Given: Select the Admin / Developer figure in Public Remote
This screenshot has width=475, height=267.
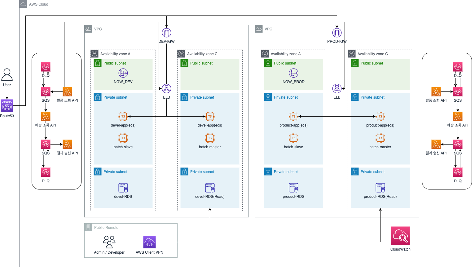Looking at the screenshot, I should (109, 242).
